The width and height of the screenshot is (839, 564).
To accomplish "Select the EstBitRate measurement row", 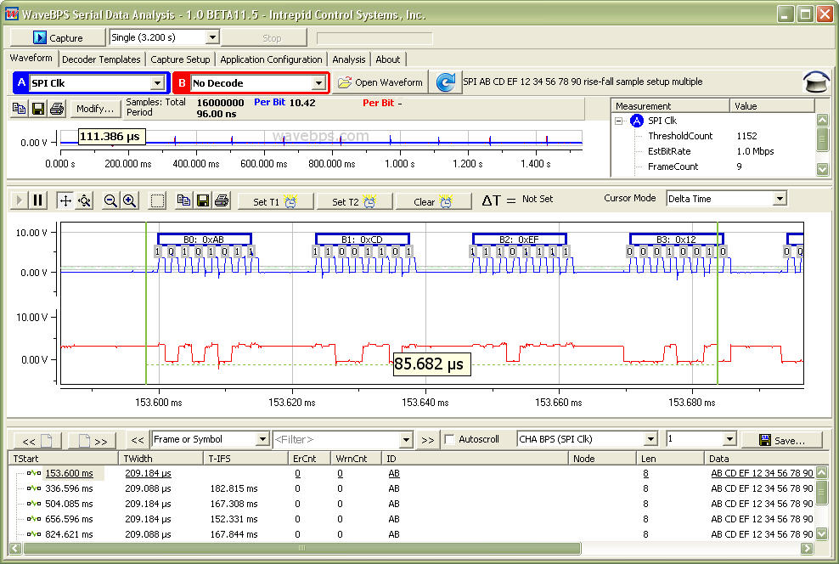I will [714, 151].
